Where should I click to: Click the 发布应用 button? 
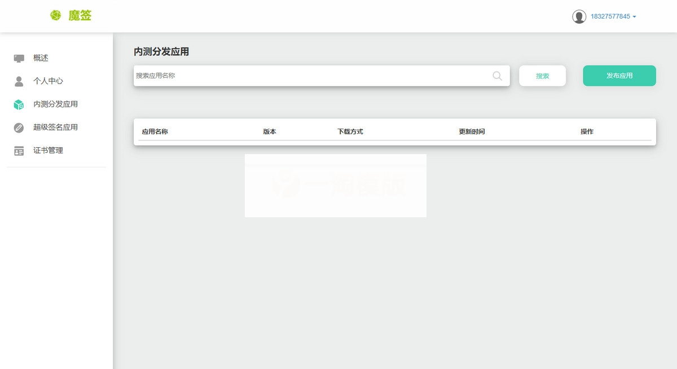click(x=619, y=75)
